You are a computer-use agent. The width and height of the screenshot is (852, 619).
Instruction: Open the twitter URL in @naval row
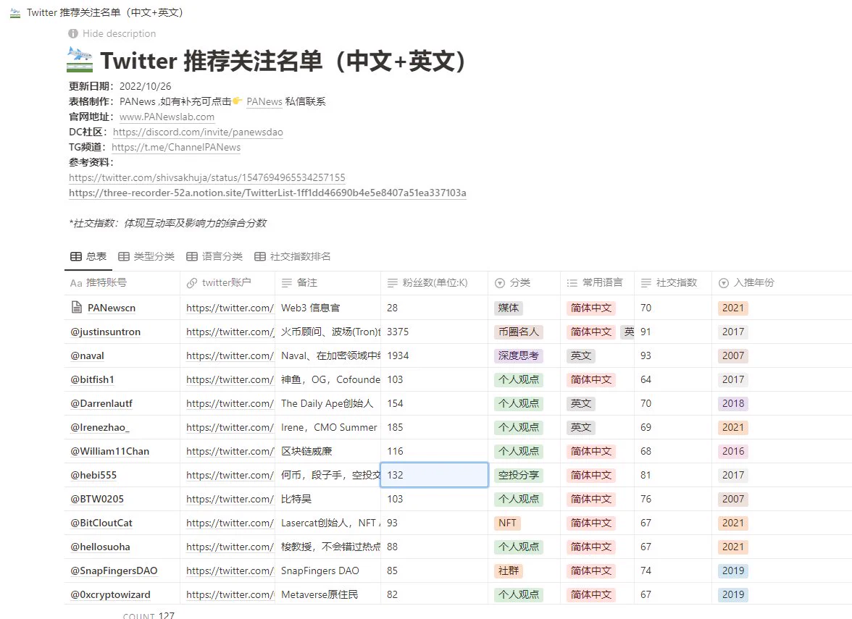(230, 355)
